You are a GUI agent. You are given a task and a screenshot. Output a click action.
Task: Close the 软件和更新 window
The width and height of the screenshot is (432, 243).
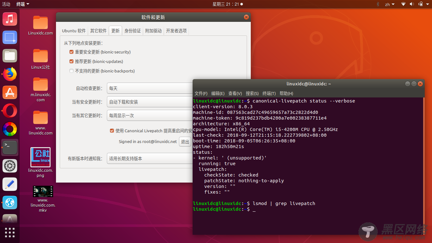click(x=246, y=17)
